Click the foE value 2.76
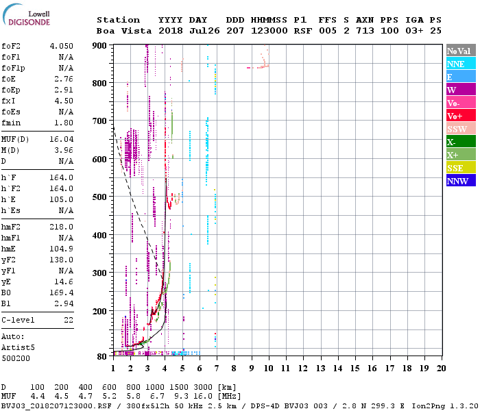 click(x=64, y=79)
